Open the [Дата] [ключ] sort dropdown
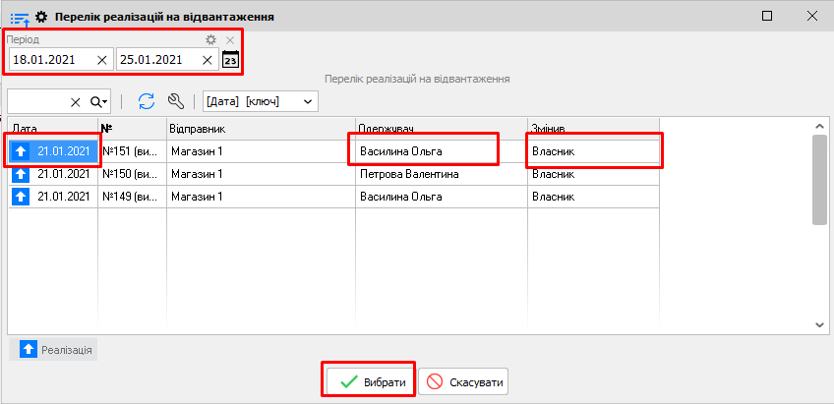 tap(261, 101)
